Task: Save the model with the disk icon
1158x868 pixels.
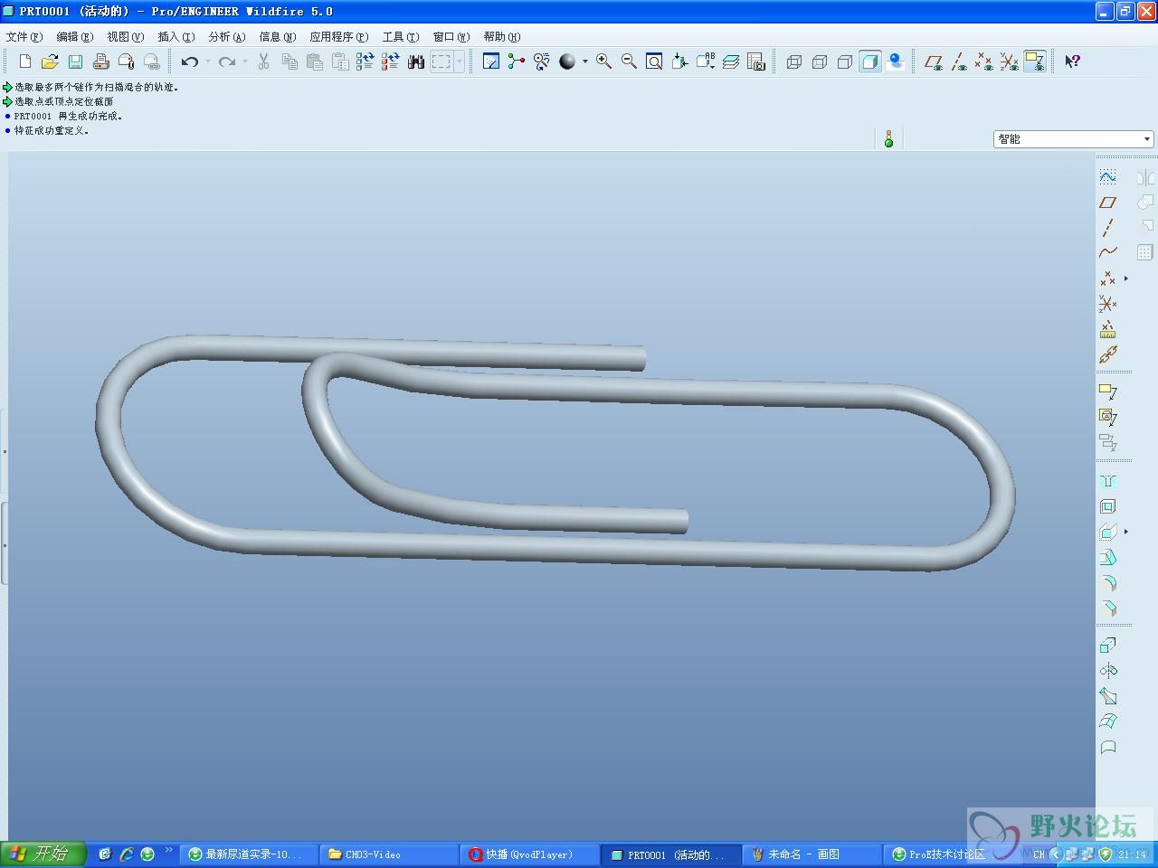Action: (76, 61)
